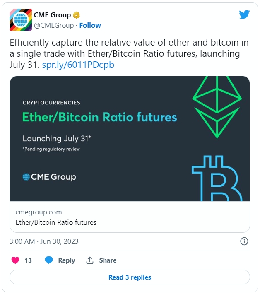The height and width of the screenshot is (294, 260).
Task: Click the Twitter bird logo icon
Action: 244,14
